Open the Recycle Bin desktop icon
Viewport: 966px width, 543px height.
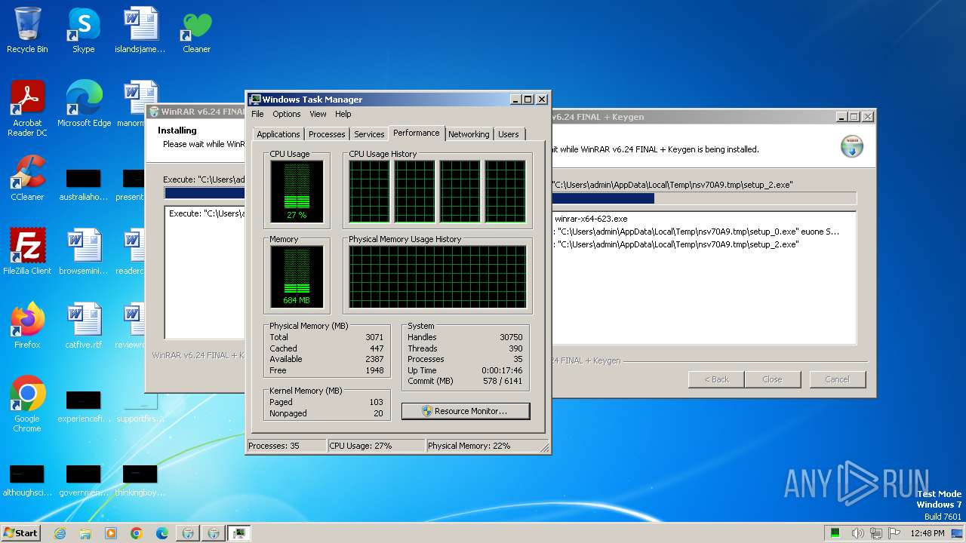click(27, 31)
